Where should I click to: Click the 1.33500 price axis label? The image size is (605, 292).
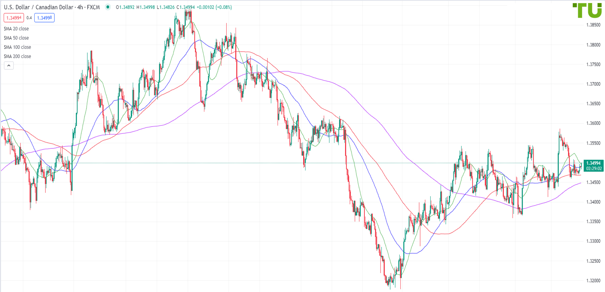pos(593,222)
